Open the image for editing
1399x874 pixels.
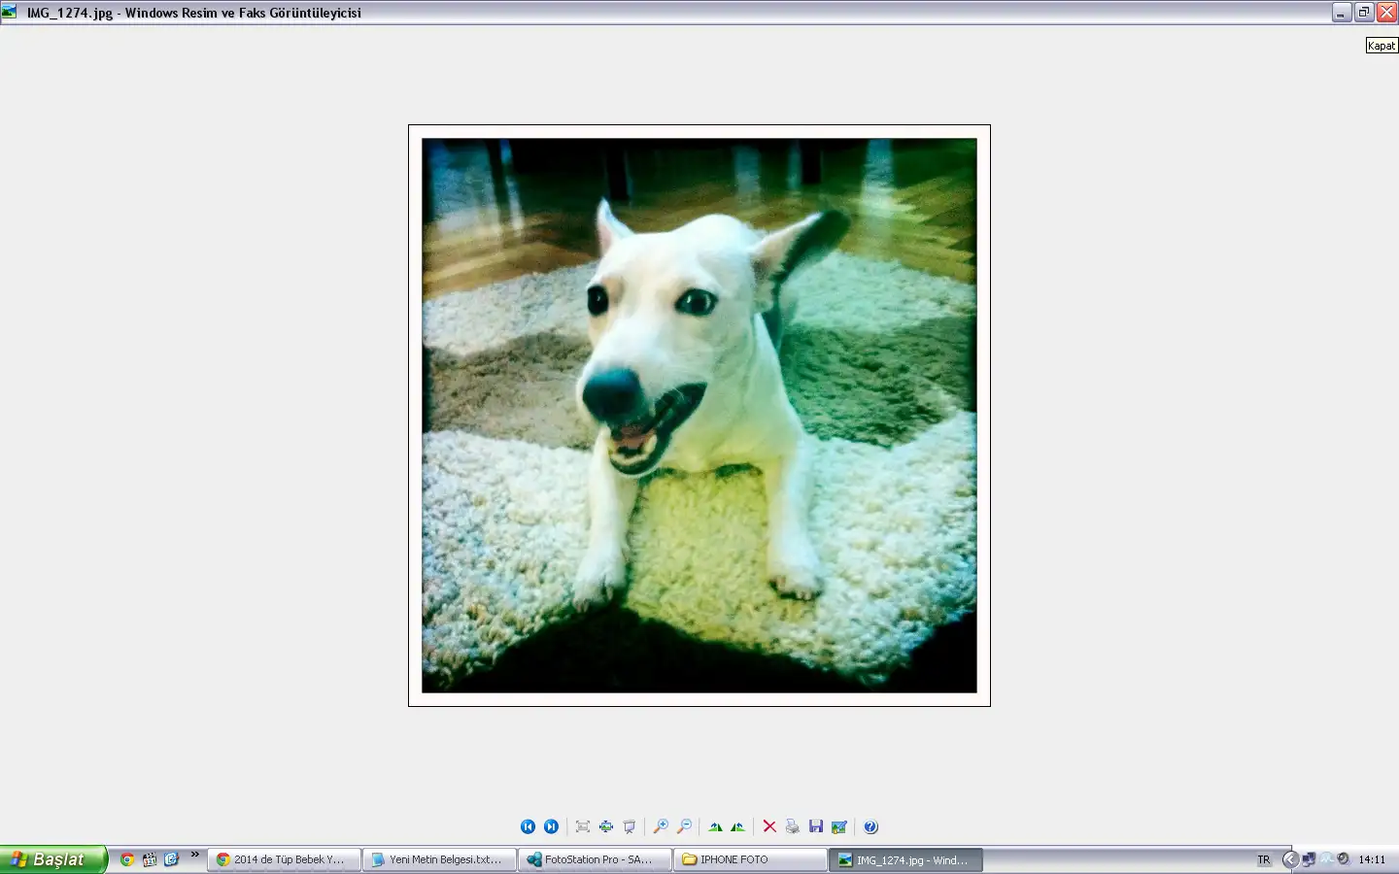839,826
